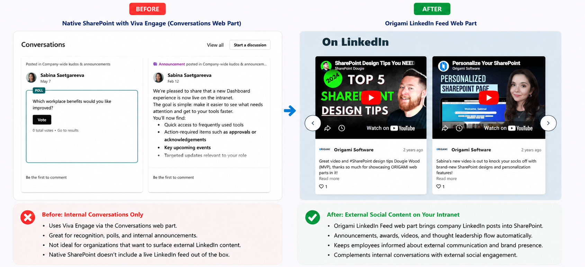Open Go to results in the poll
Screen dimensions: 585x267
68,130
